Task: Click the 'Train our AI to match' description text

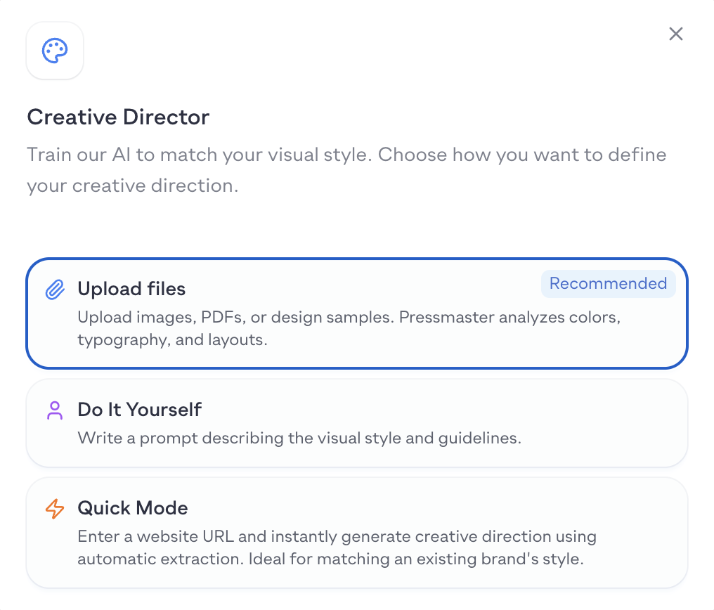Action: coord(346,170)
